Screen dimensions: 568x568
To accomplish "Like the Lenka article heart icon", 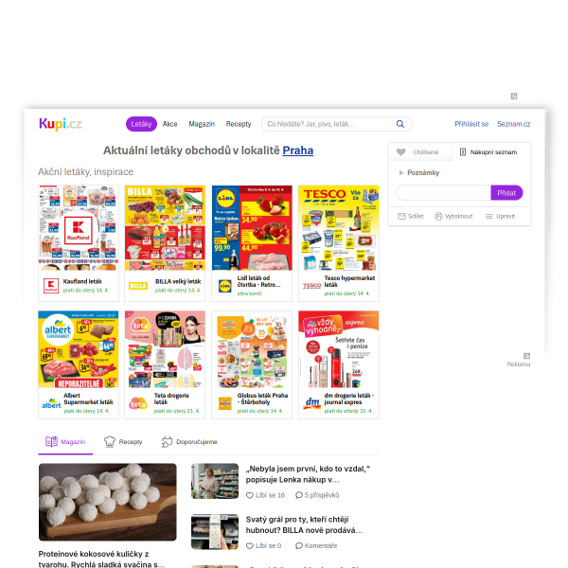I will (x=250, y=495).
